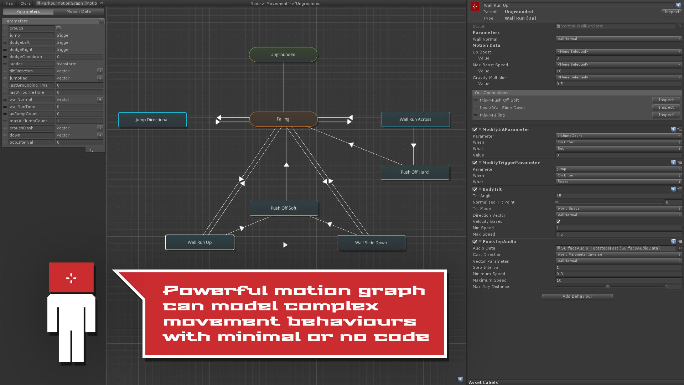Click the dodgeCooldown value field
This screenshot has width=684, height=385.
[79, 57]
